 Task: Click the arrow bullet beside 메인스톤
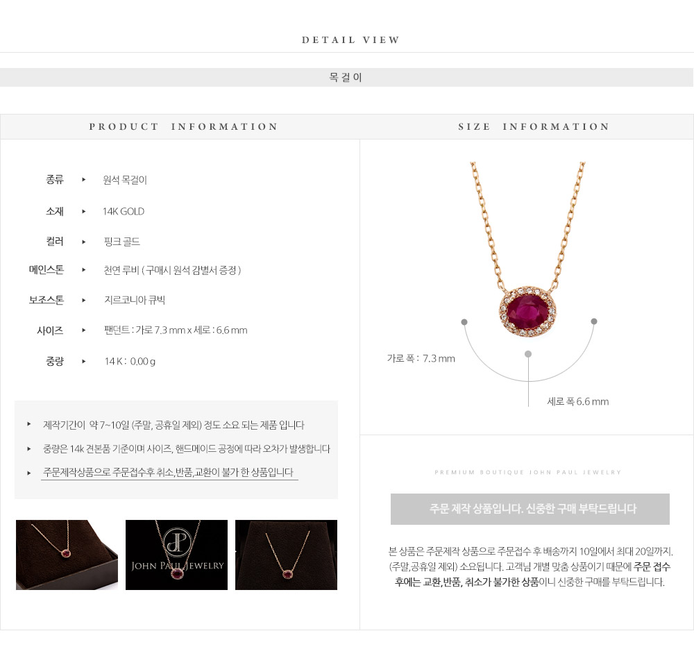click(x=84, y=269)
